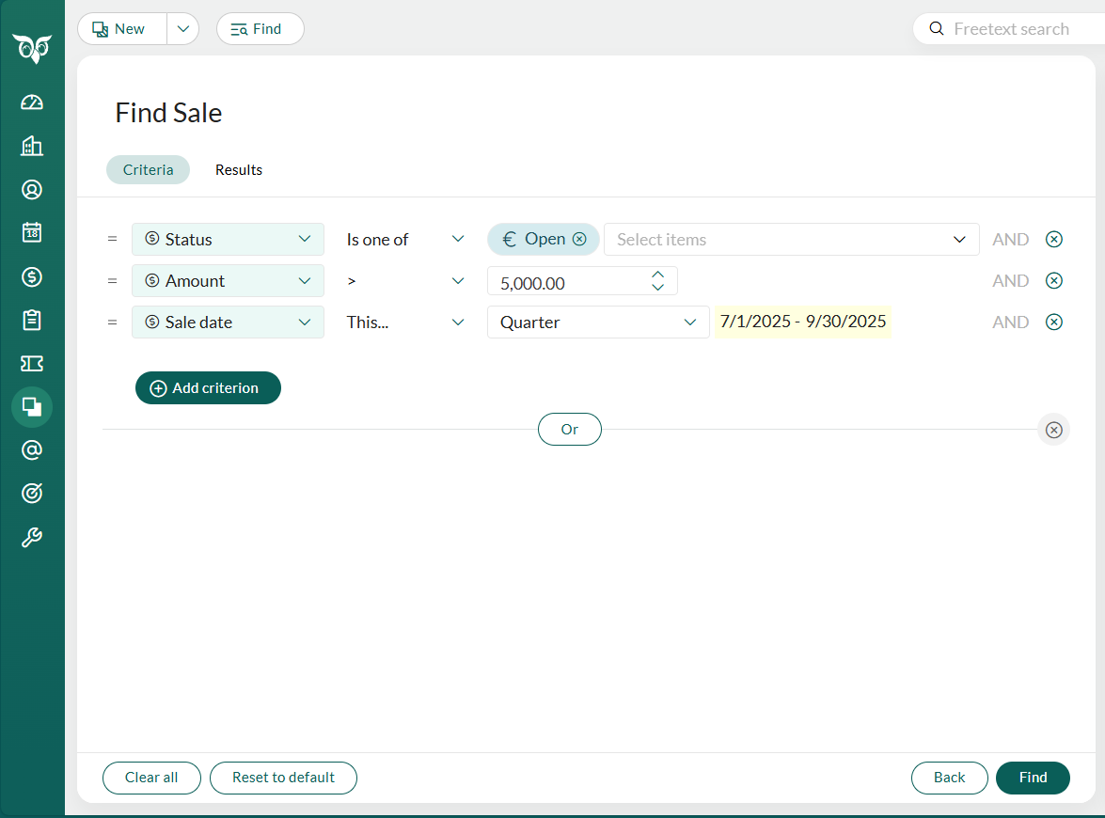Open the Status field dropdown
The height and width of the screenshot is (818, 1105).
click(228, 239)
